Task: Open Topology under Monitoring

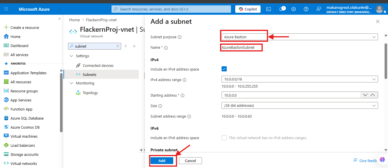Action: point(90,93)
